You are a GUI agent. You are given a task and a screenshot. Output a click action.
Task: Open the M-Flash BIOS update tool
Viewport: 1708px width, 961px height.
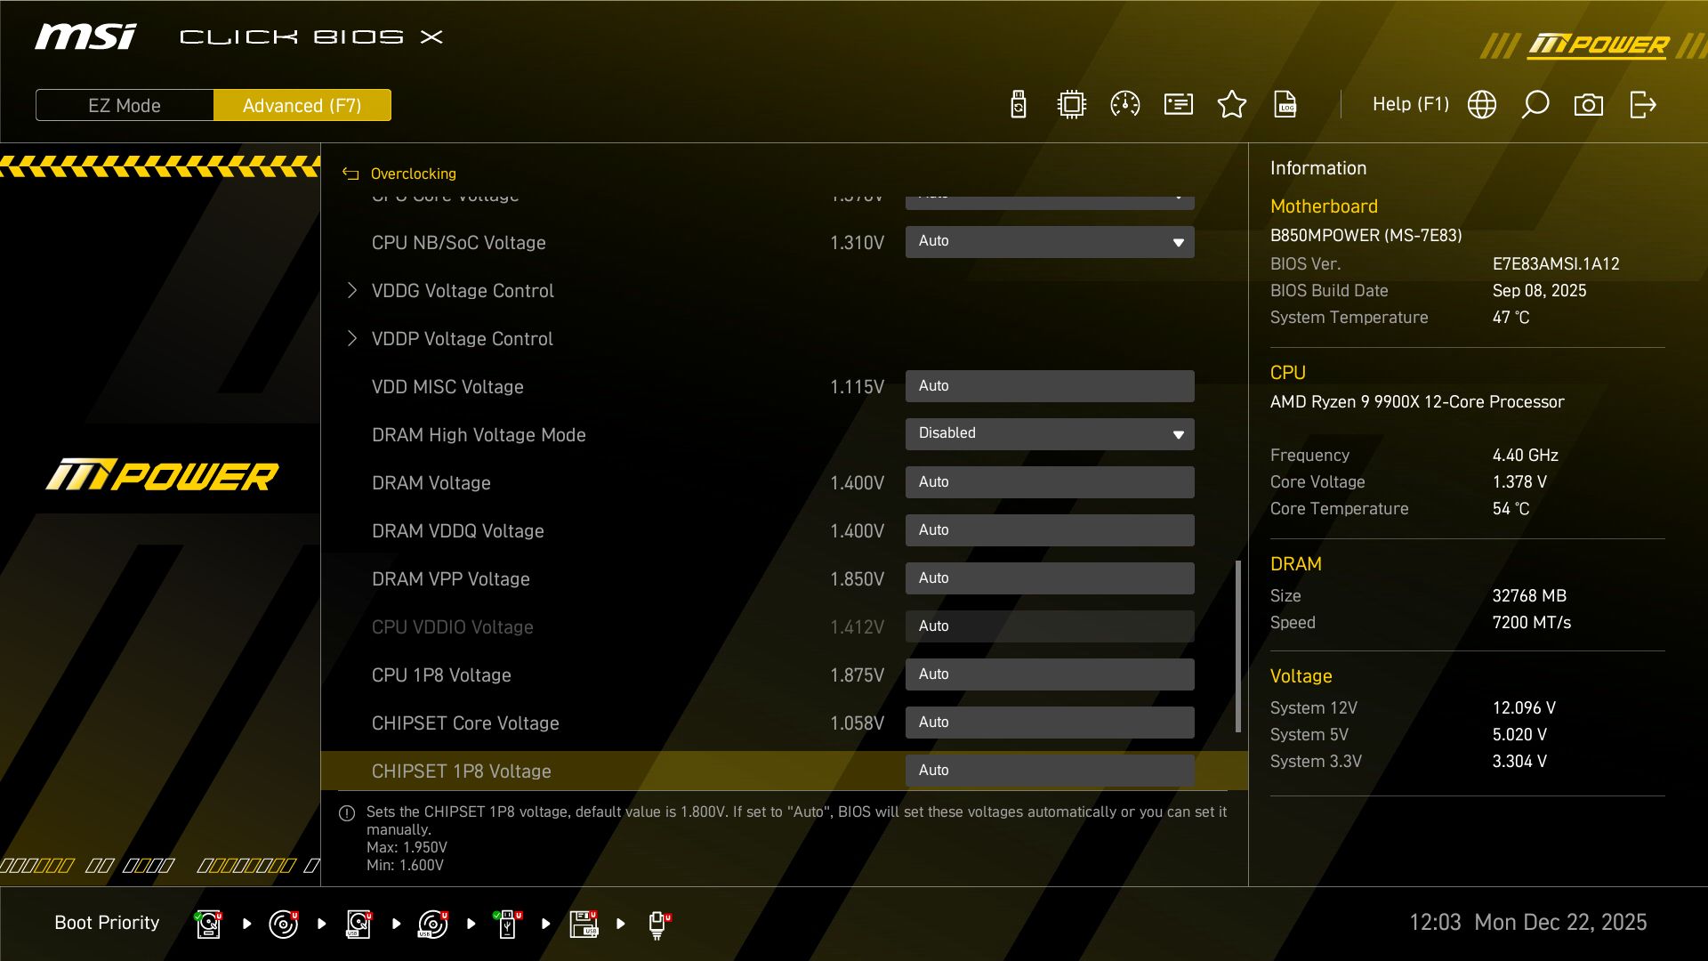click(x=1017, y=105)
